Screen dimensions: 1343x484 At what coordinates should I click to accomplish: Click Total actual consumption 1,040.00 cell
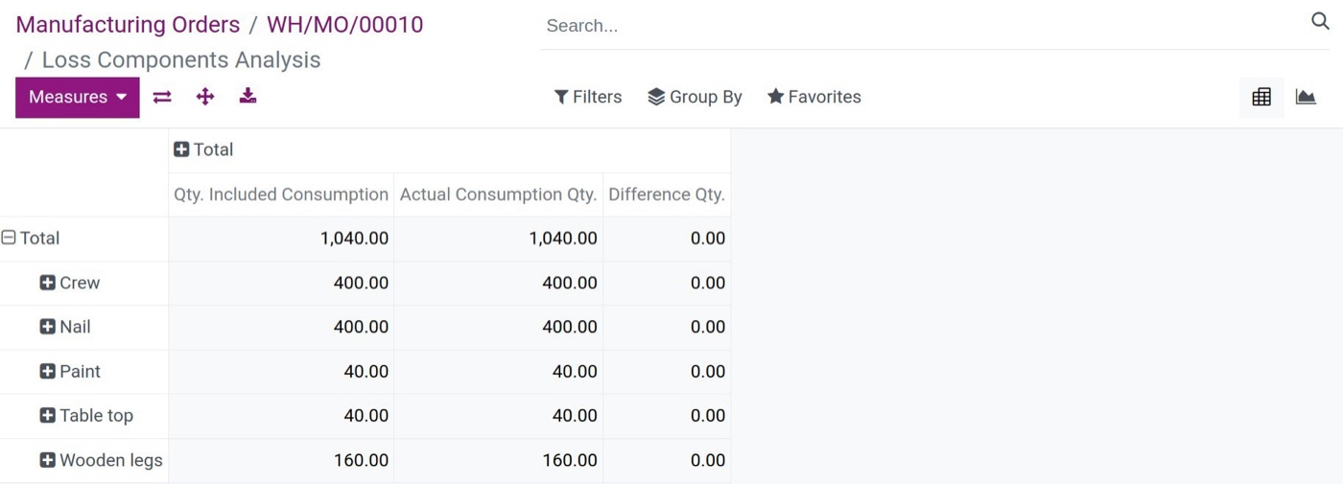499,239
